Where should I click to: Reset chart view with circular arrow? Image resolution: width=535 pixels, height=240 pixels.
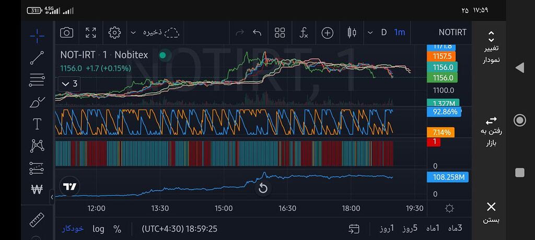tap(263, 188)
